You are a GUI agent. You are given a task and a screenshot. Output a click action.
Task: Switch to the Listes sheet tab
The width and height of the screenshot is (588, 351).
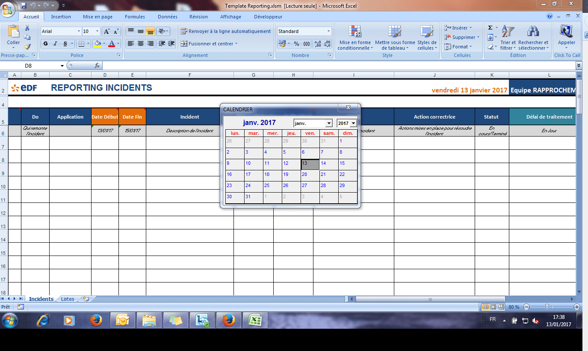68,299
